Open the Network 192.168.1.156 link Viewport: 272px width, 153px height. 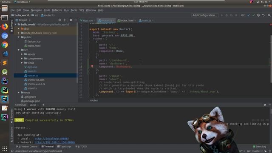[55, 142]
